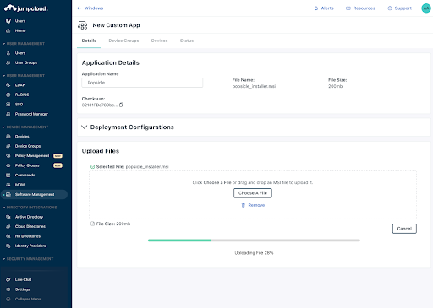Switch to the Device Groups tab
This screenshot has width=433, height=308.
123,41
